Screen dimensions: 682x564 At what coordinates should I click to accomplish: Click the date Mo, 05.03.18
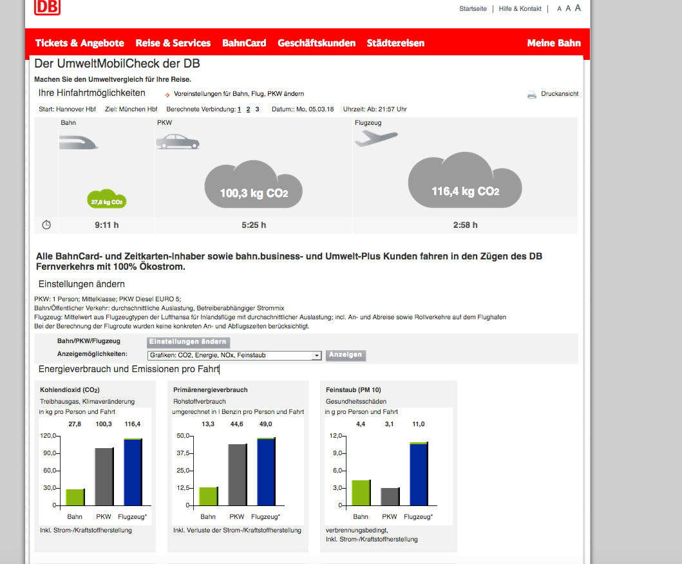coord(316,109)
